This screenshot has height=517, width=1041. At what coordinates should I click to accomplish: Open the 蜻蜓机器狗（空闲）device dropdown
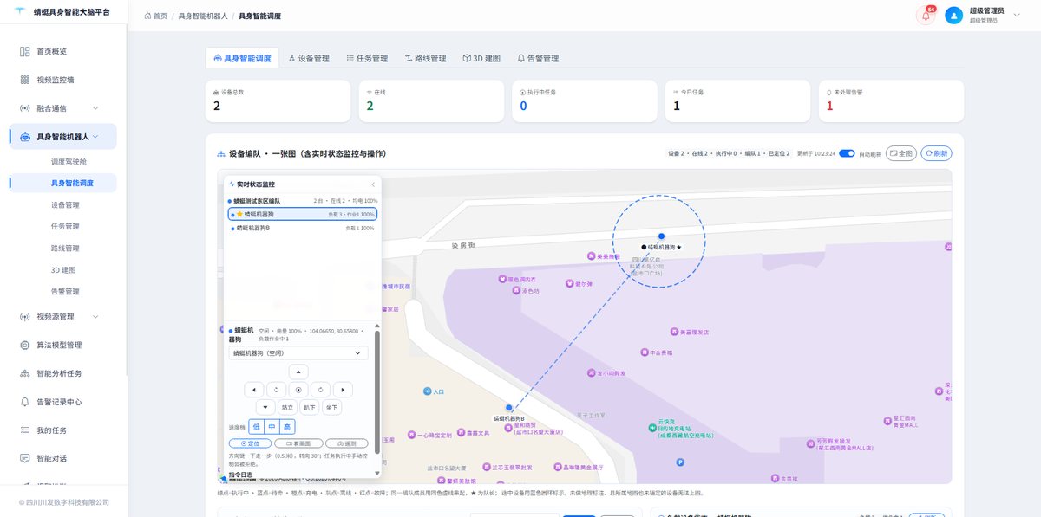coord(298,353)
